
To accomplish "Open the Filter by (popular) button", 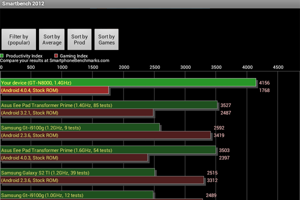I will tap(19, 39).
